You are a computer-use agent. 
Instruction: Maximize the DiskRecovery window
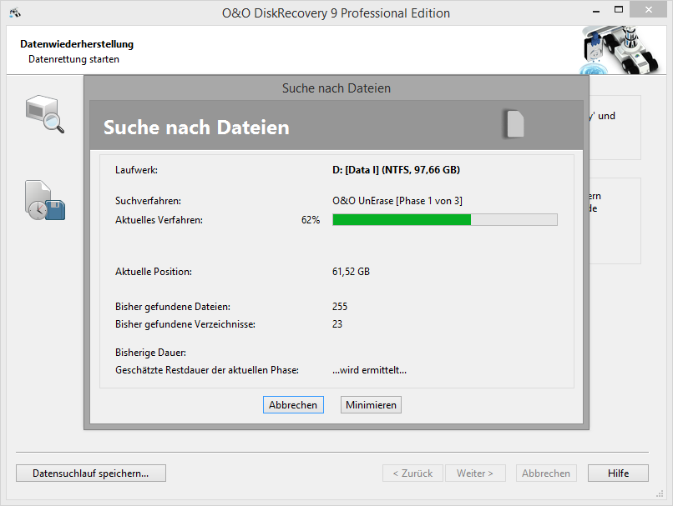pos(619,9)
